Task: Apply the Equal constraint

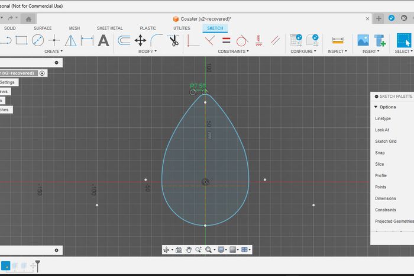Action: [227, 40]
